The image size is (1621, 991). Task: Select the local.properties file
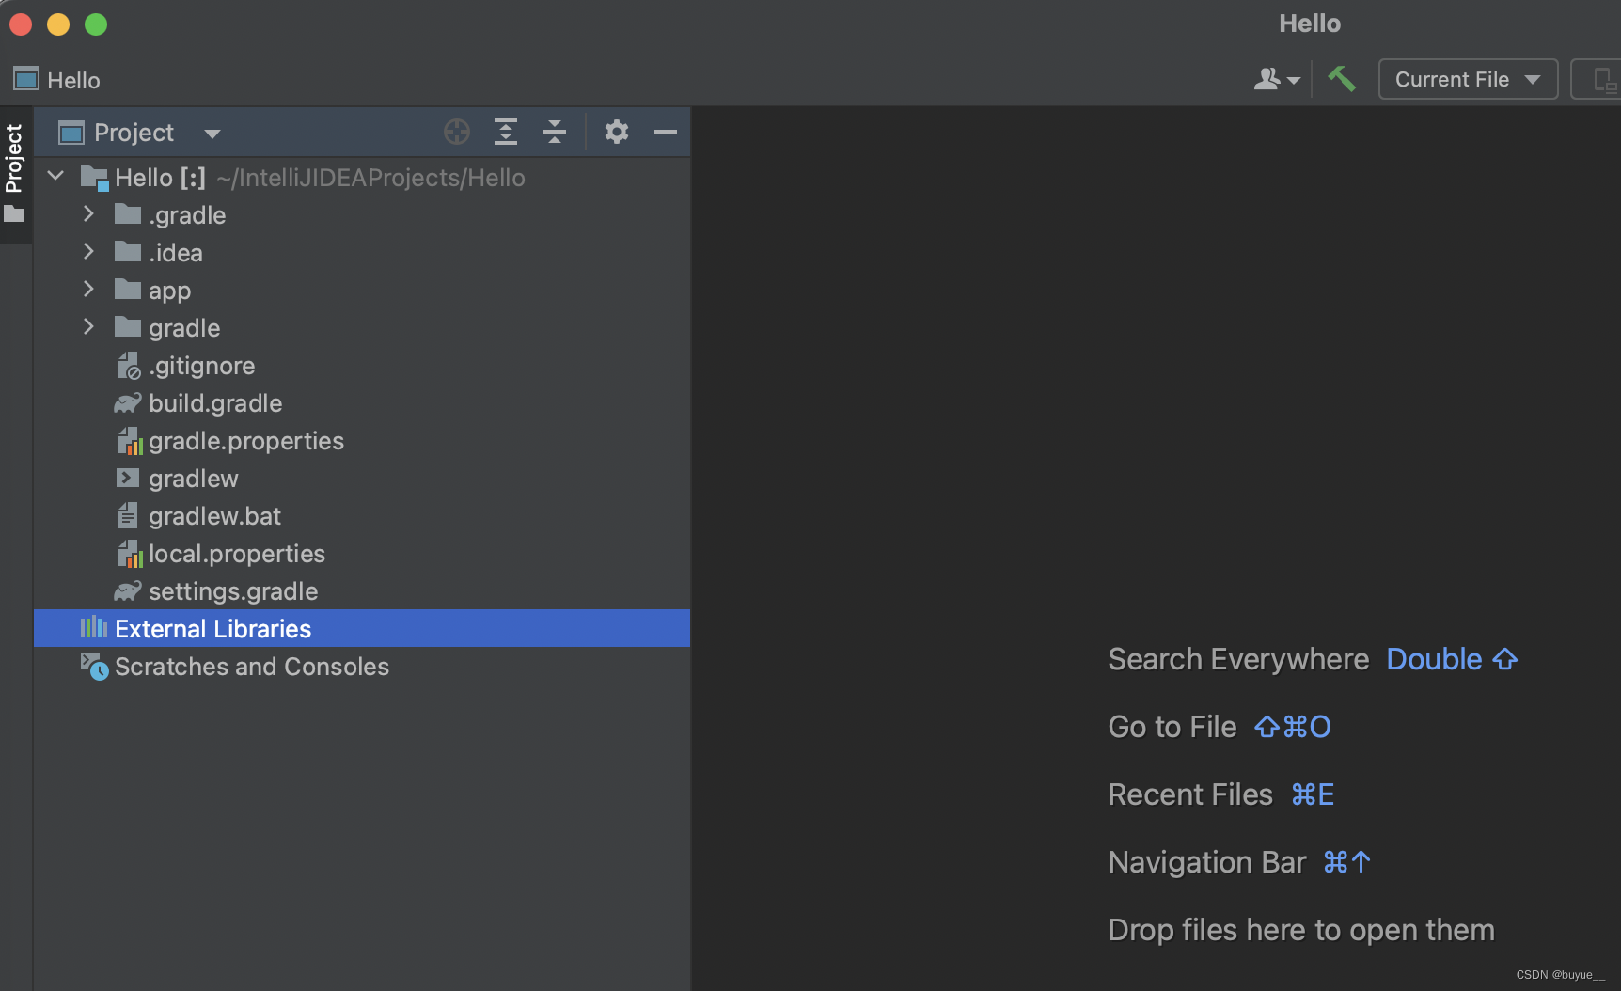click(x=237, y=554)
